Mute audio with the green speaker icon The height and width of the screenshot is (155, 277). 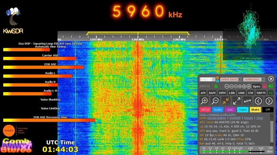click(271, 86)
